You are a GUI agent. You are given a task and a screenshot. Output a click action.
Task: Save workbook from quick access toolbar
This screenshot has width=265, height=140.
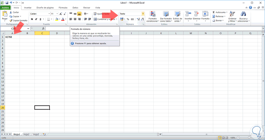[7, 3]
